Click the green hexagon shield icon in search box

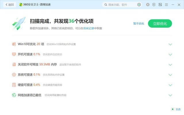tap(139, 5)
